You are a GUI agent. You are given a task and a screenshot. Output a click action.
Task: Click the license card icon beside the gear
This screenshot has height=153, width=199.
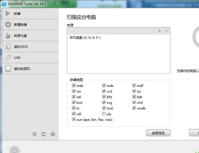[44, 134]
